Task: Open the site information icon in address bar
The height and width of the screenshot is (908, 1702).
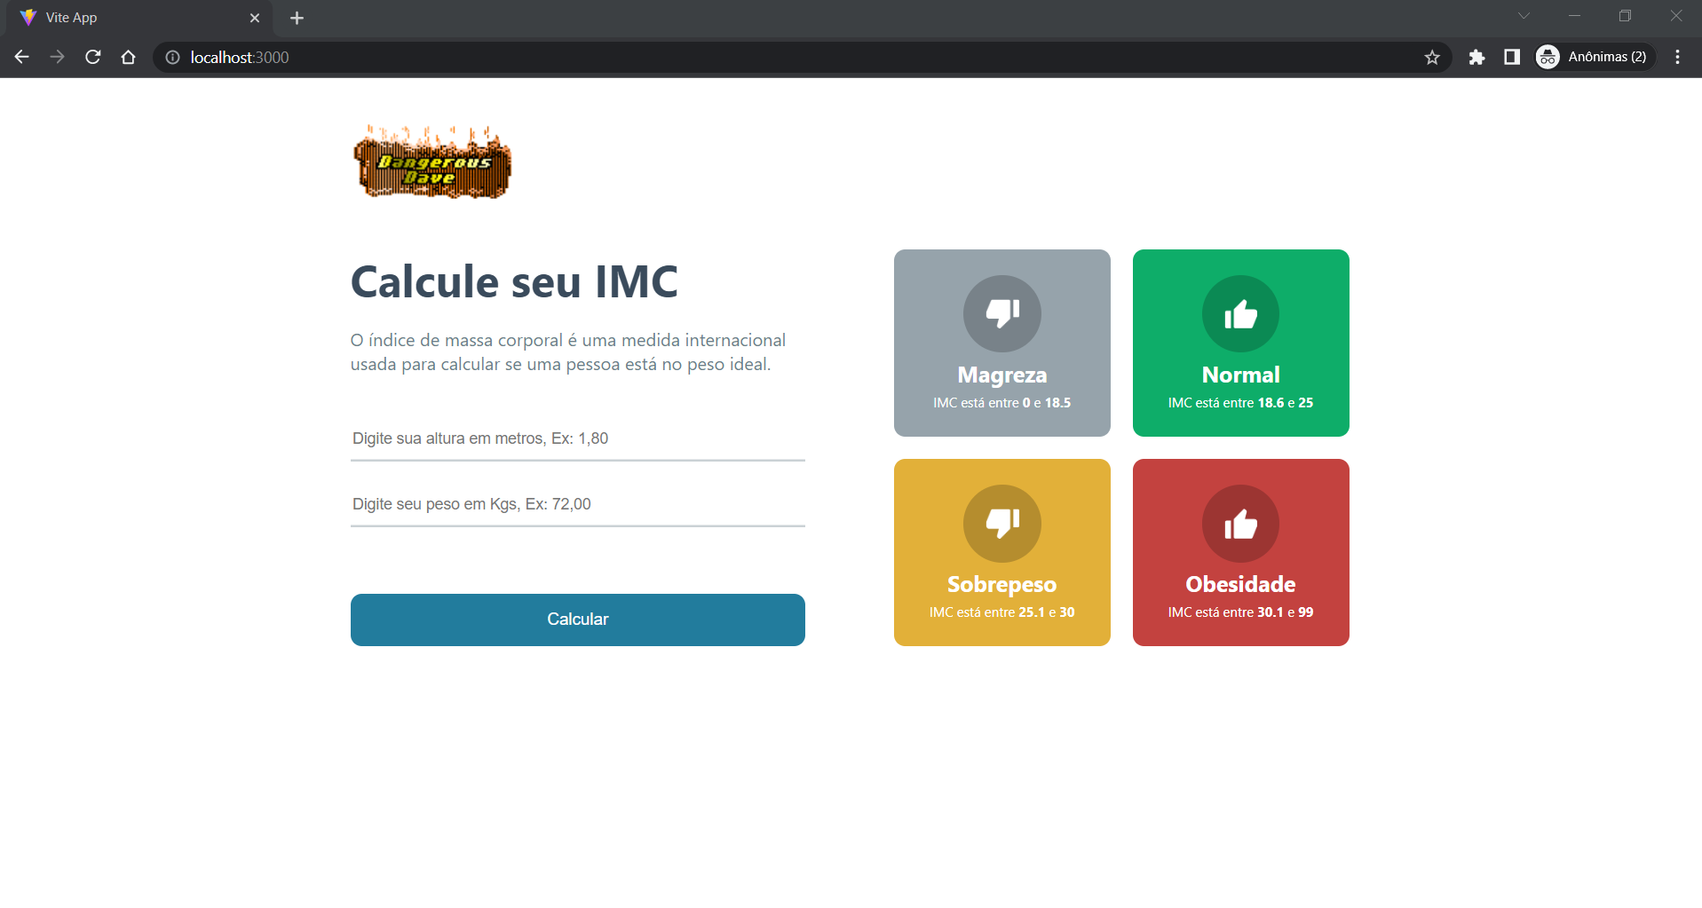Action: click(171, 57)
